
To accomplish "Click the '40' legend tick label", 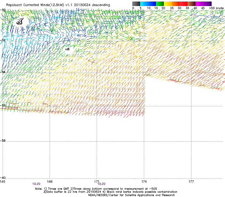I will pos(195,8).
